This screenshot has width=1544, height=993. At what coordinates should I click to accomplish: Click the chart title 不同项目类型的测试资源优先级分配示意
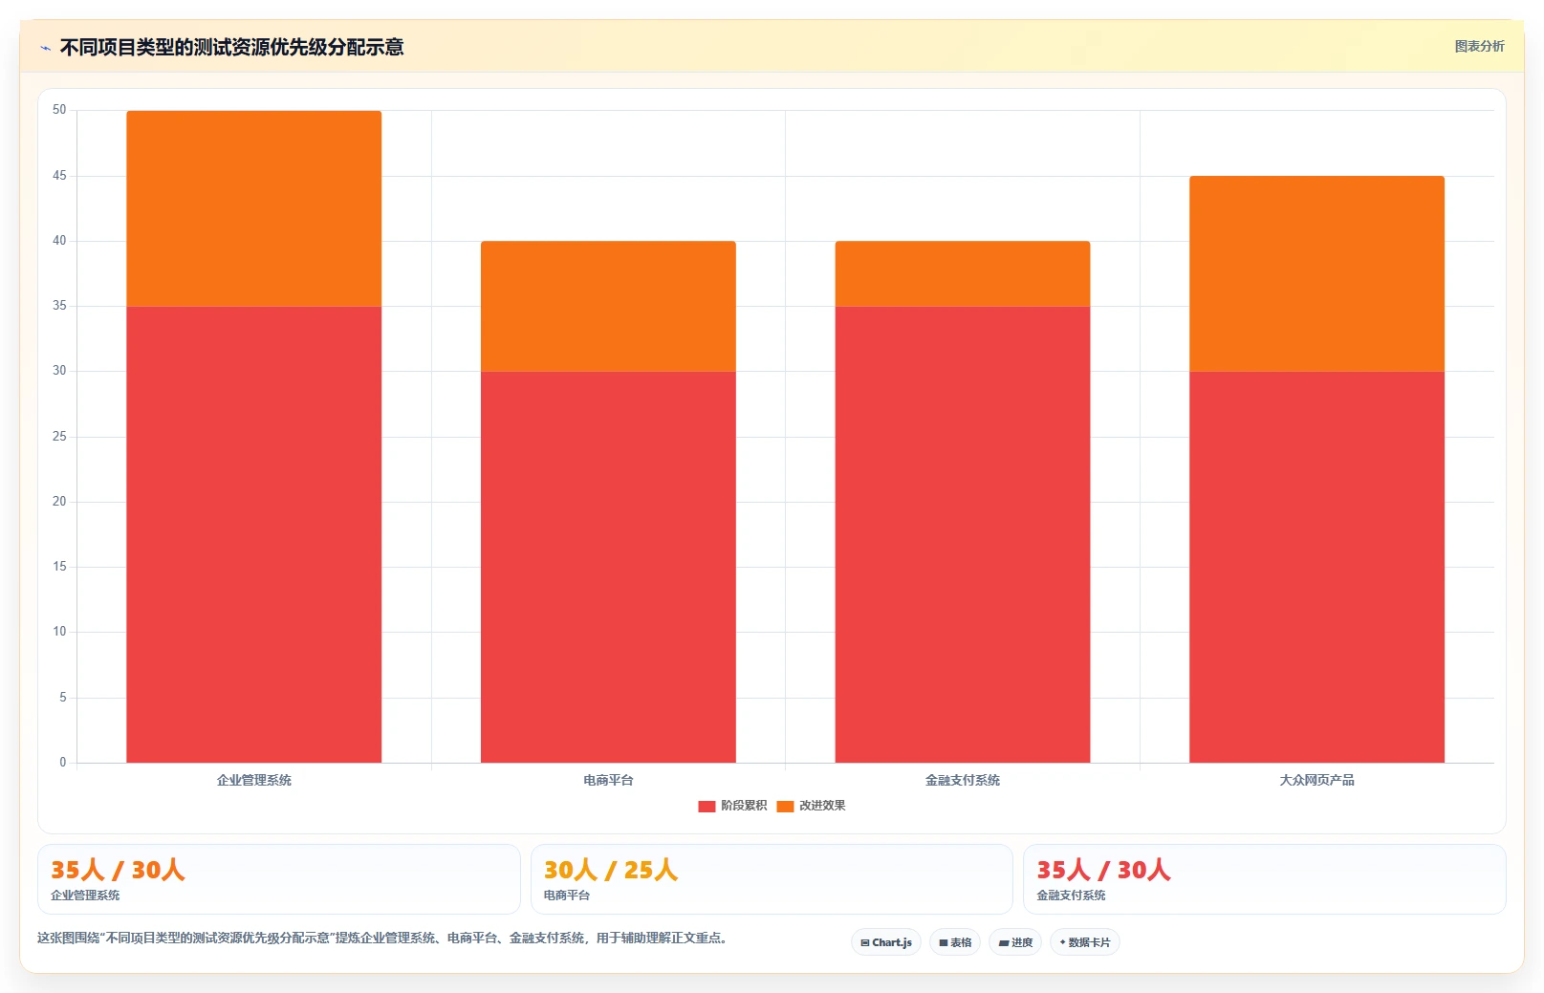click(x=232, y=47)
